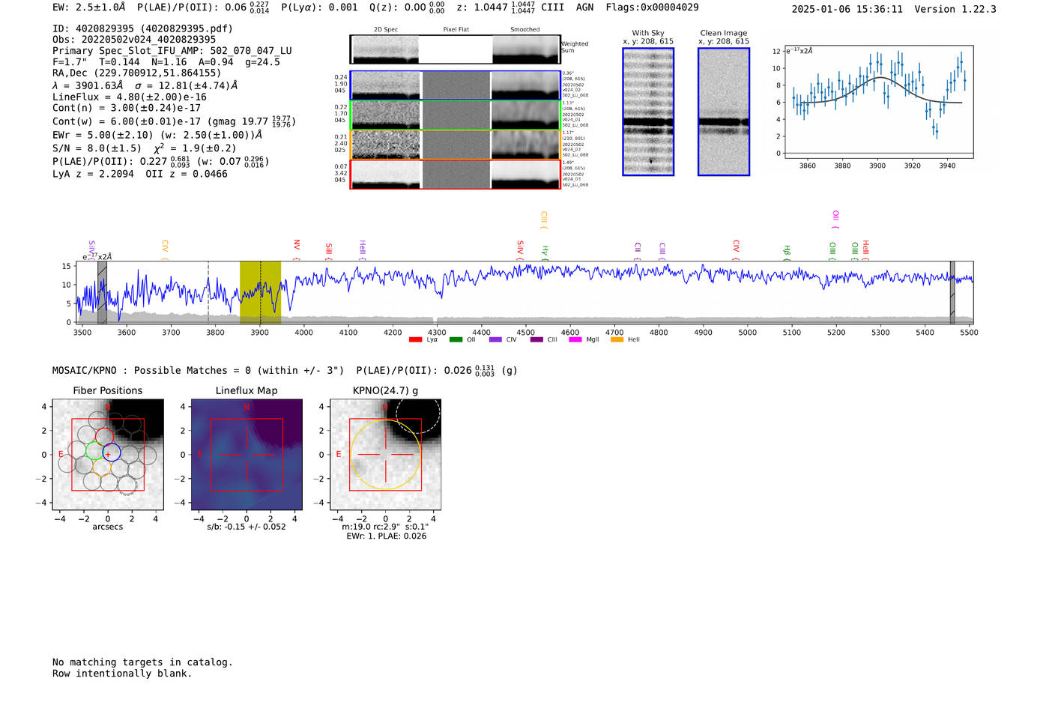
Task: Click the Gaussian line-fit plot
Action: pyautogui.click(x=878, y=103)
